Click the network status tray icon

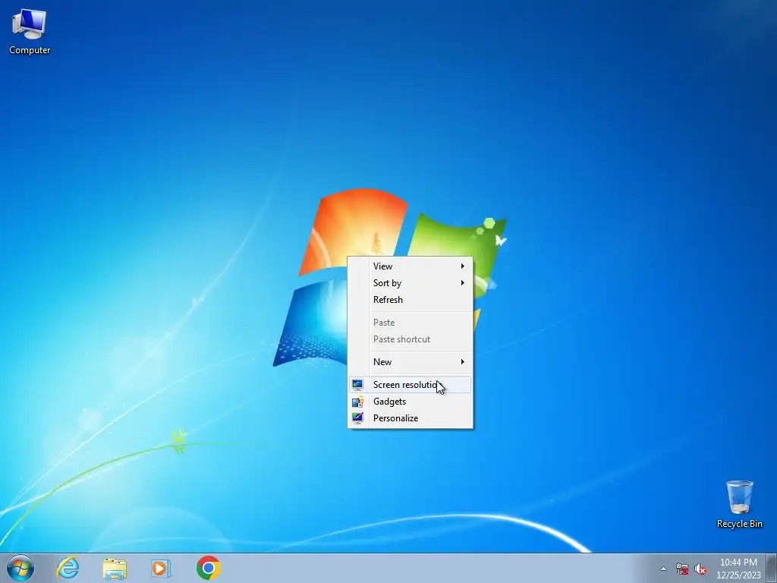682,569
